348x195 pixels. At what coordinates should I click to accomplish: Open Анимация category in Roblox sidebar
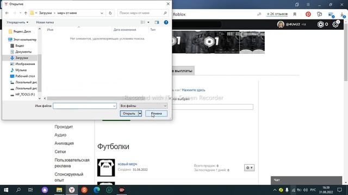click(x=64, y=143)
